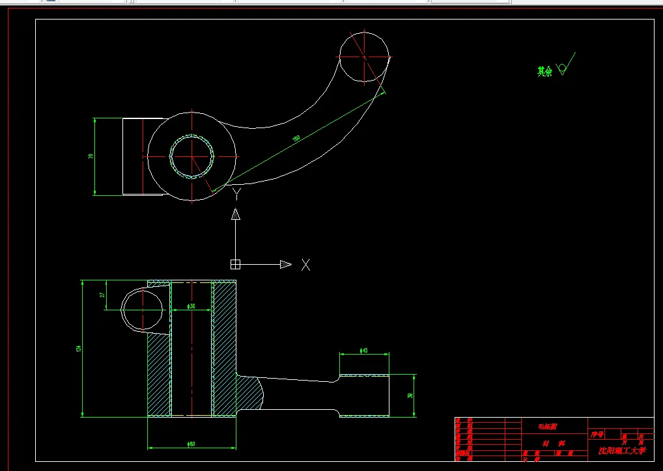Image resolution: width=663 pixels, height=471 pixels.
Task: Select the φ45 dimension text
Action: click(363, 351)
